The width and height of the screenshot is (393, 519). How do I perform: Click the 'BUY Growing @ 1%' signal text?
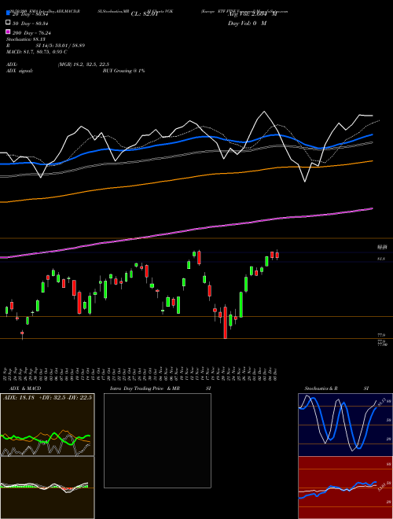123,71
